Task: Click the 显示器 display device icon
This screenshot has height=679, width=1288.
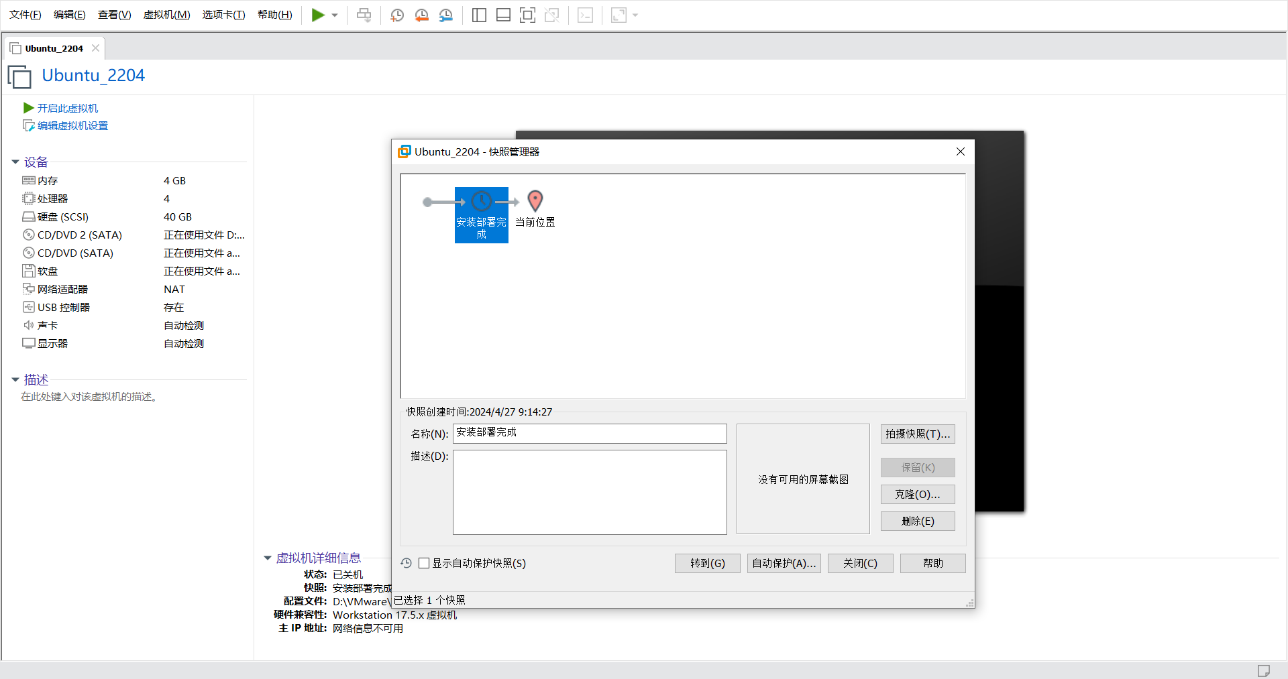Action: coord(29,343)
